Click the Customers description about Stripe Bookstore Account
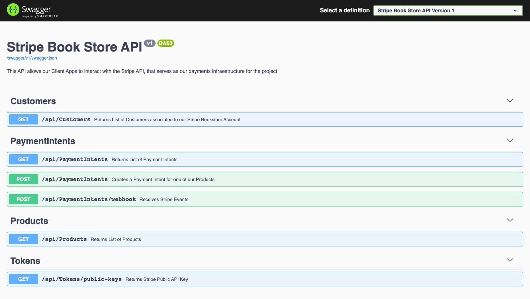 click(167, 120)
